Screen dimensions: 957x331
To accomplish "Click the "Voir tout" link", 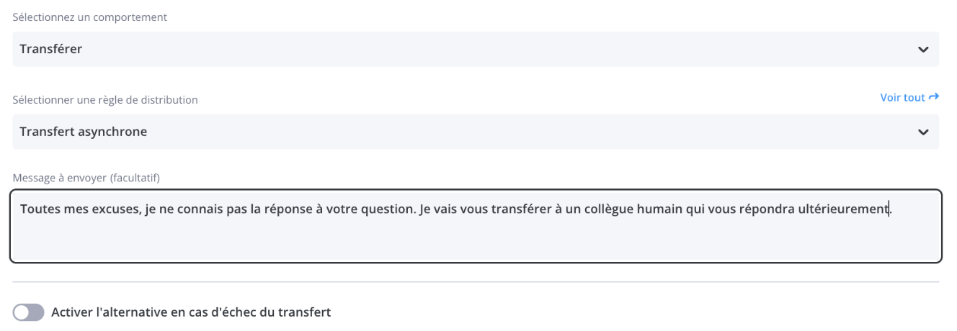I will point(902,97).
